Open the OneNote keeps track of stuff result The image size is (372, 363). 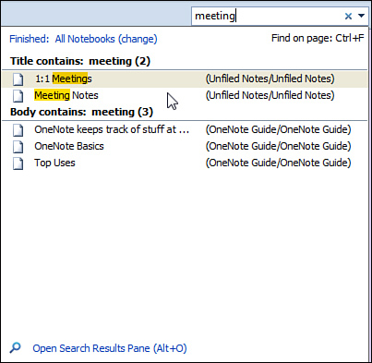click(185, 130)
